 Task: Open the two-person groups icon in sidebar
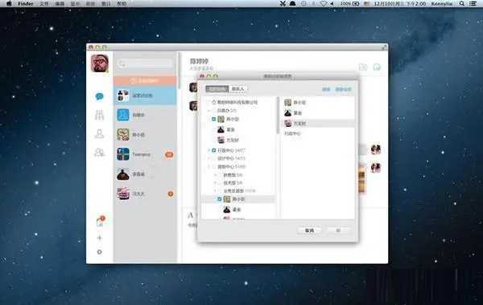(99, 152)
